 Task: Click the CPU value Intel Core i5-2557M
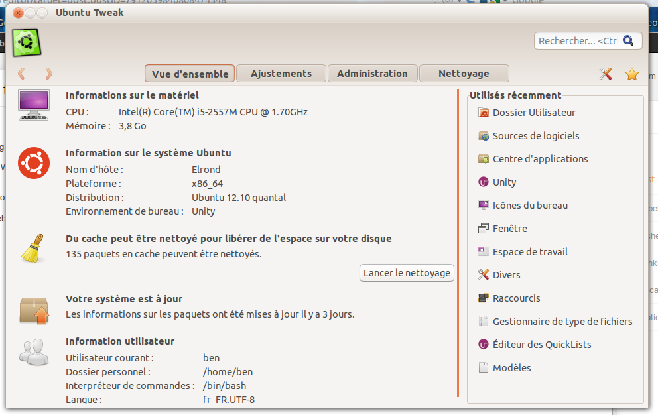click(x=213, y=112)
